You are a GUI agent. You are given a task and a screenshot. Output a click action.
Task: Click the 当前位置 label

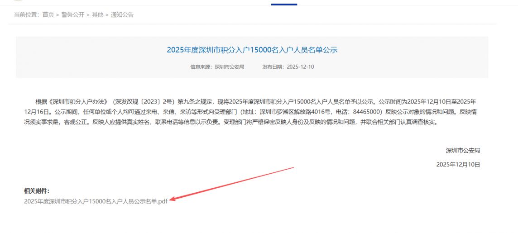[x=25, y=15]
